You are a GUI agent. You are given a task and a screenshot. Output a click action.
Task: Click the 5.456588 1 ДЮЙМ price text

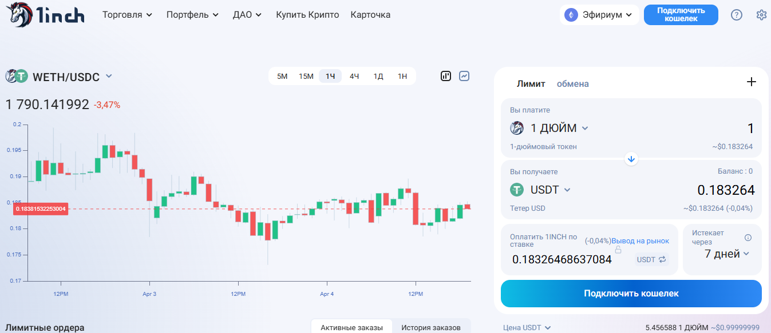(677, 328)
